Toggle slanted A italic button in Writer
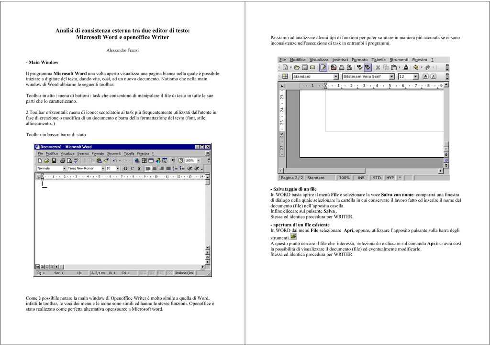Screen dimensions: 490x346 click(433, 76)
